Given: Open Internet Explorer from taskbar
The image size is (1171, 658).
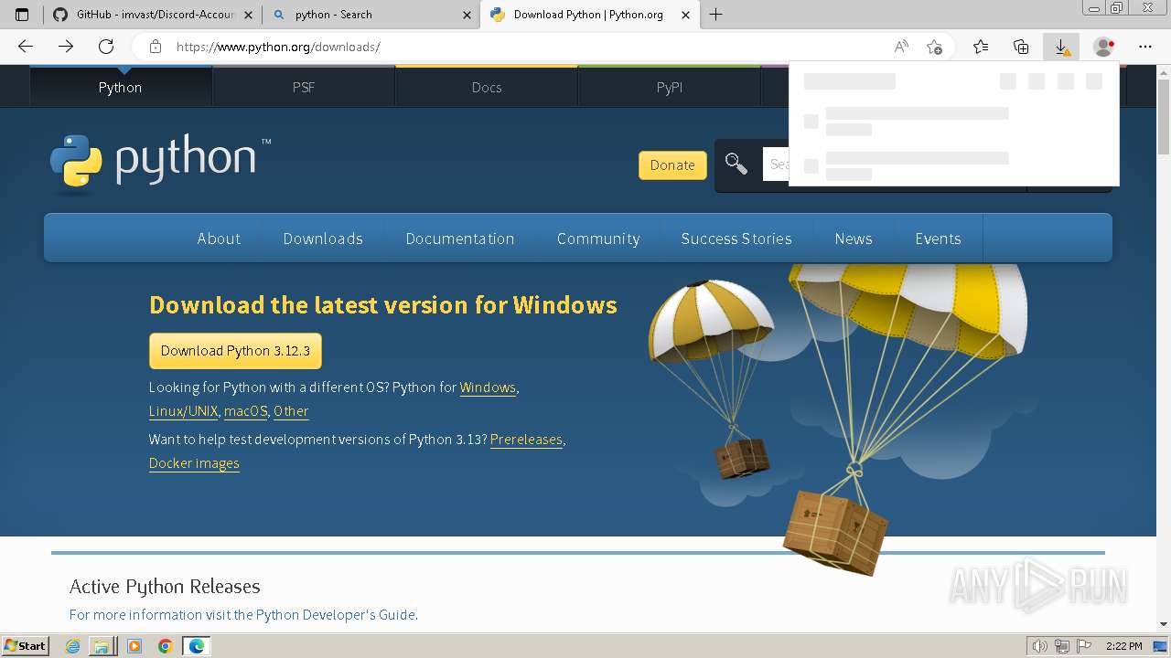Looking at the screenshot, I should point(73,646).
